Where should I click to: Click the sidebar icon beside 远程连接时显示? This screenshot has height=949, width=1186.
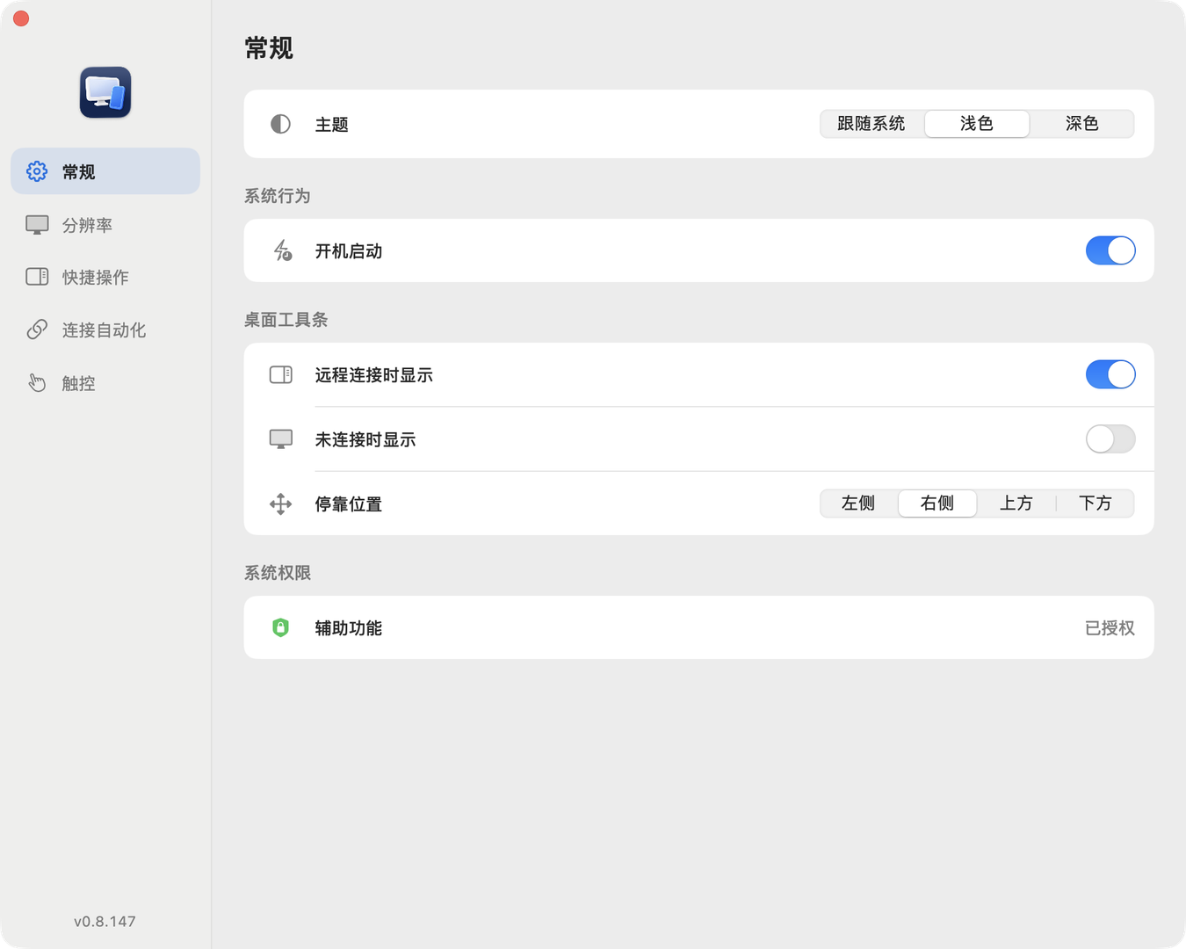coord(281,375)
